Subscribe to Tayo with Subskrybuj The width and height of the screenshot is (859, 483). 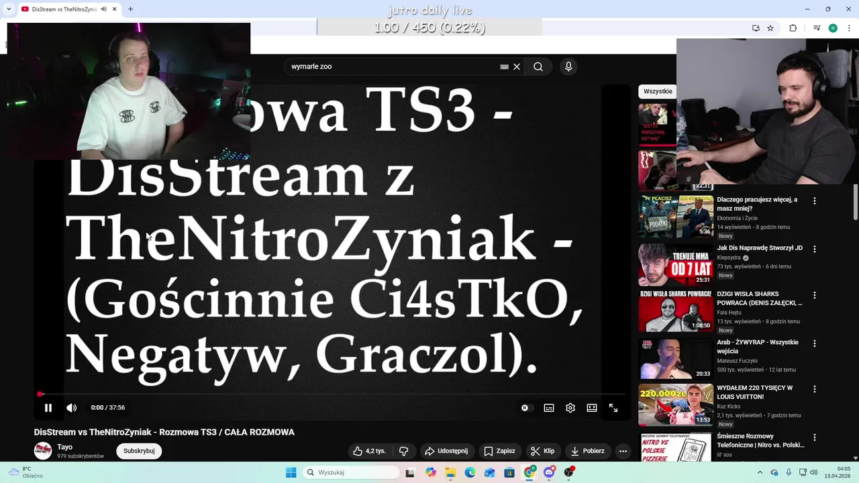click(139, 451)
